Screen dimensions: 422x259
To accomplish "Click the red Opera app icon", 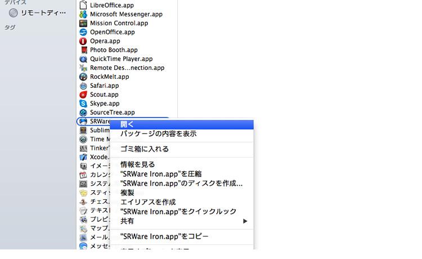I will click(x=83, y=41).
